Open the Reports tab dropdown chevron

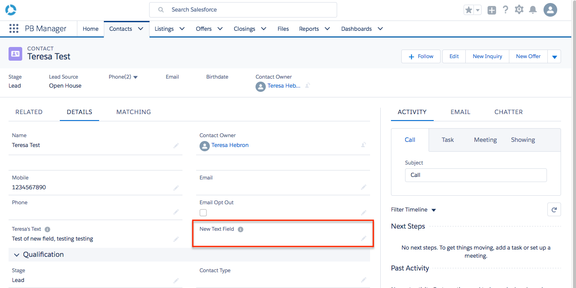[327, 29]
